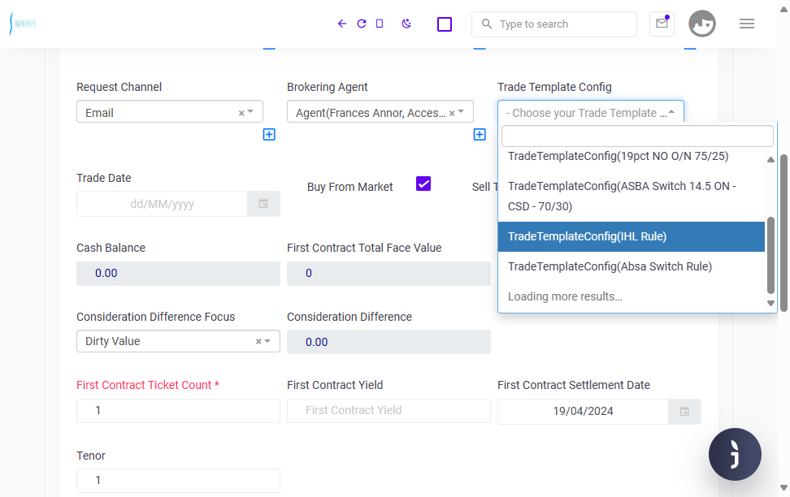Click the refresh icon in top toolbar

(361, 24)
